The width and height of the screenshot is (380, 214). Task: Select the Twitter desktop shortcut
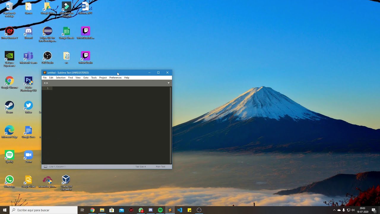(x=28, y=107)
